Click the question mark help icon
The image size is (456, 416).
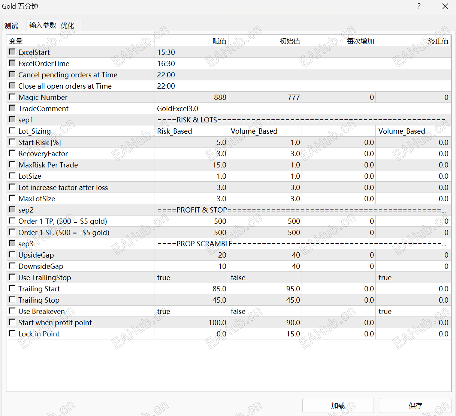[x=419, y=6]
